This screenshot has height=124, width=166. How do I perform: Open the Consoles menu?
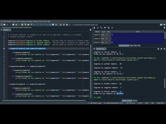(29, 21)
